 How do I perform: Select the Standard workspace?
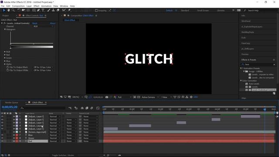pyautogui.click(x=185, y=10)
